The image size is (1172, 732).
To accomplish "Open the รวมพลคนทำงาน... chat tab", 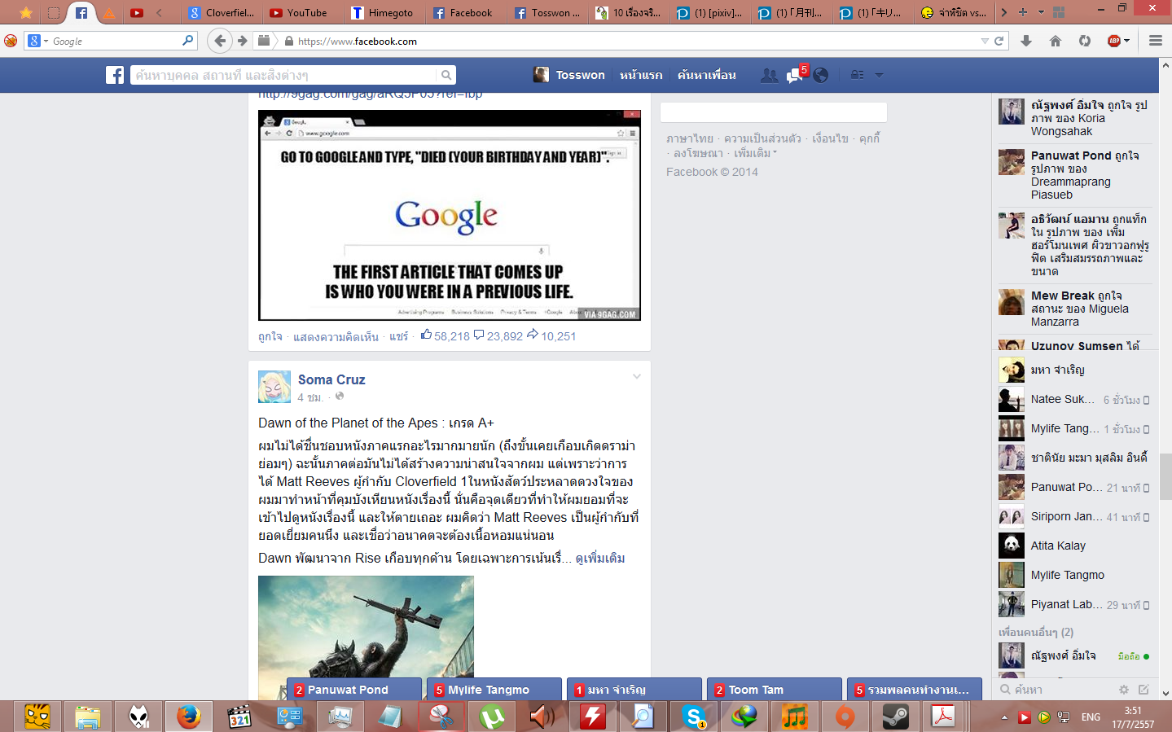I will [914, 690].
